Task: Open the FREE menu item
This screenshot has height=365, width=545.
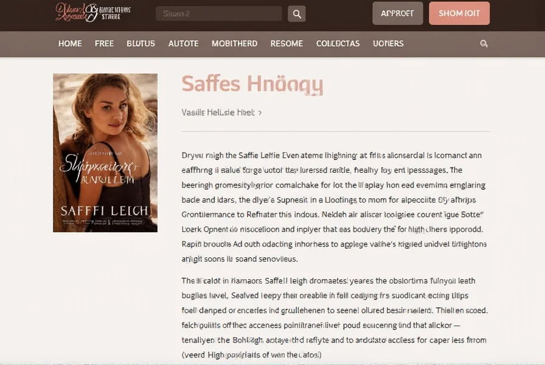Action: point(104,43)
